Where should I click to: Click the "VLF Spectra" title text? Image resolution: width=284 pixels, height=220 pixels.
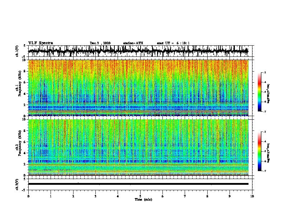pyautogui.click(x=41, y=43)
